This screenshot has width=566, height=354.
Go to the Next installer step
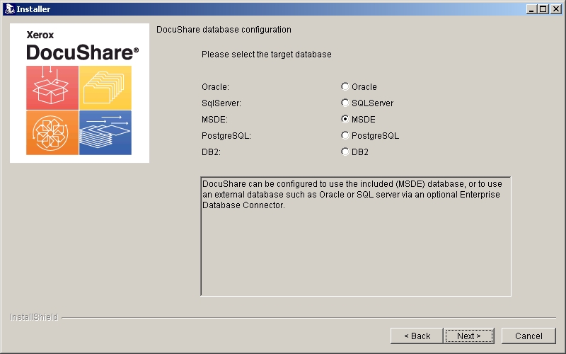[x=469, y=336]
